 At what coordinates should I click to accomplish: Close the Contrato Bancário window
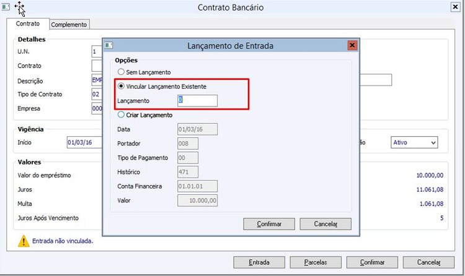click(455, 7)
